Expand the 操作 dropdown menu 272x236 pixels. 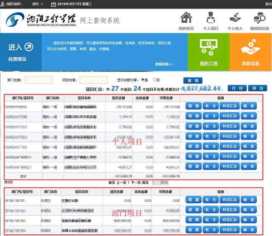(x=38, y=4)
